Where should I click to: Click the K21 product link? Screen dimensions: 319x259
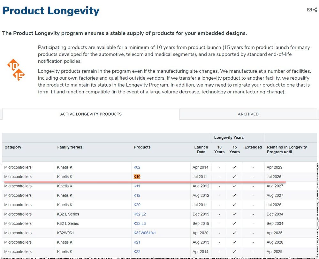[x=137, y=242]
